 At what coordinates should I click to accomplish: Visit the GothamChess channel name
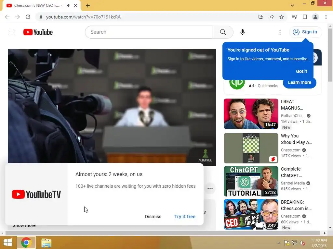[x=292, y=116]
